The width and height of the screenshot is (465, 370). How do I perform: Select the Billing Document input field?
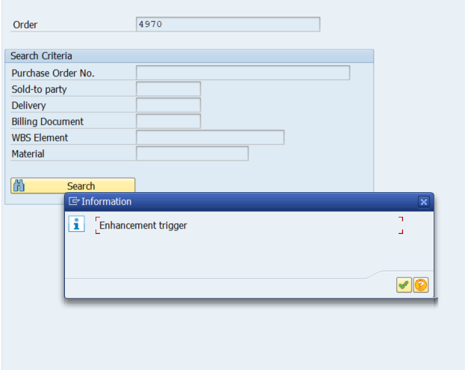pos(168,121)
